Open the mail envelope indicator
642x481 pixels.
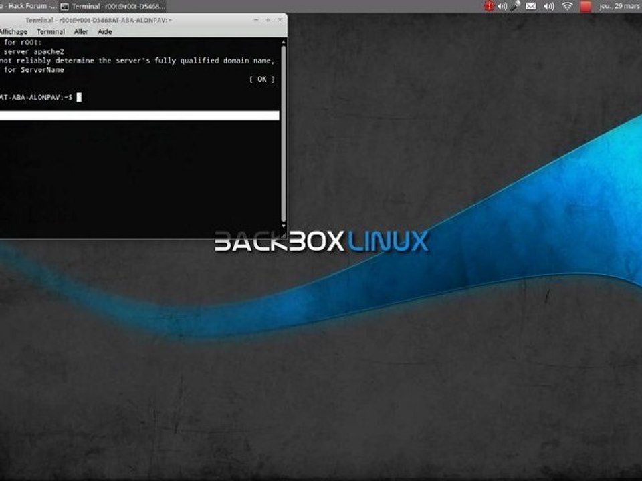(x=530, y=6)
